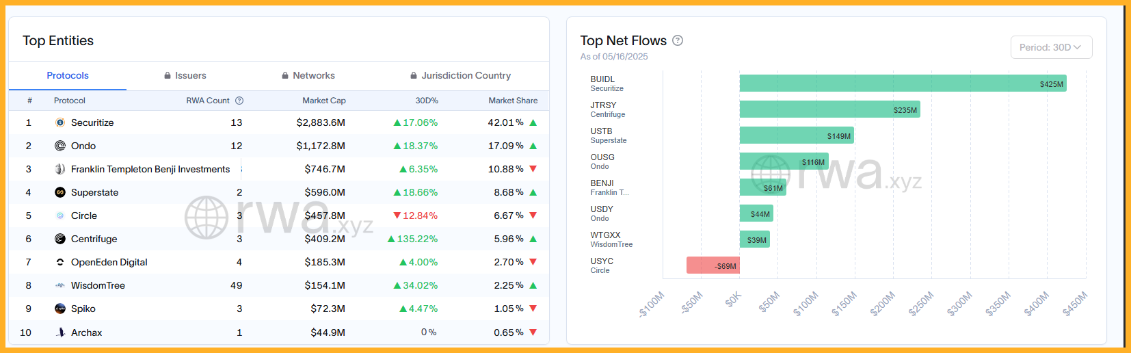Click the Superstate logo icon

pyautogui.click(x=60, y=192)
